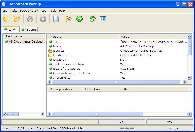
Task: Click the green status dot beside ID property
Action: point(51,42)
